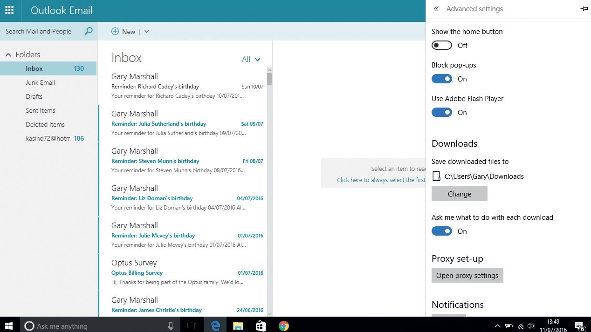The image size is (591, 332).
Task: Turn off Block pop-ups switch
Action: (442, 79)
